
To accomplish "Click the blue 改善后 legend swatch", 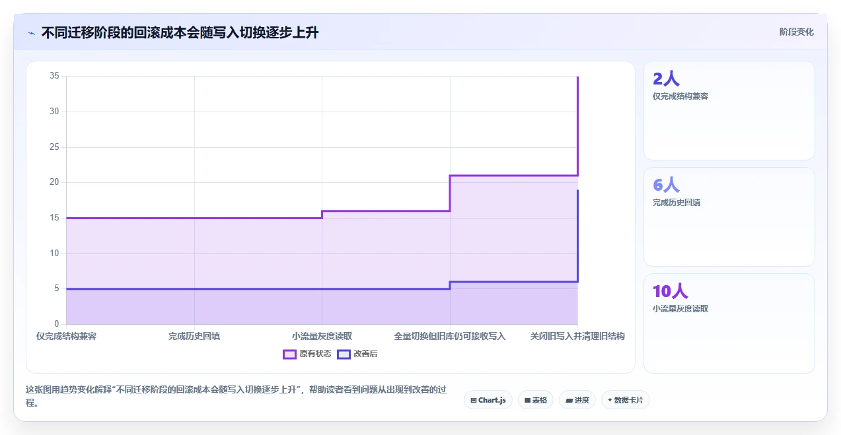I will [x=344, y=354].
